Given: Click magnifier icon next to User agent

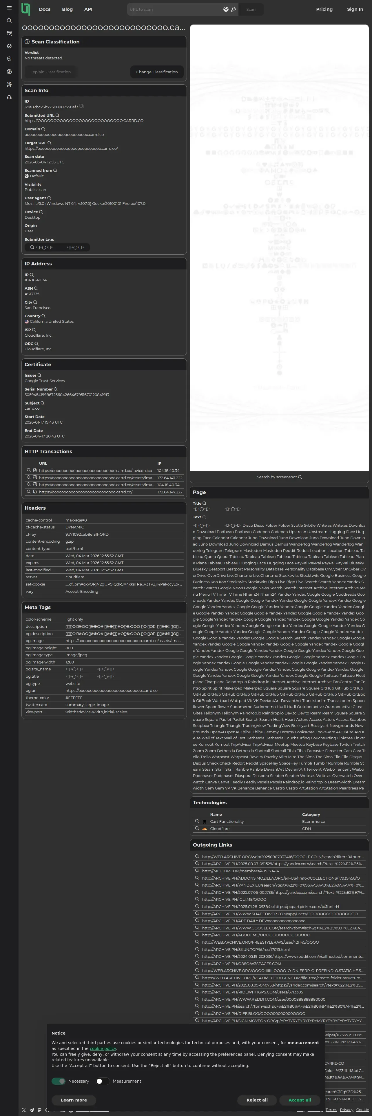Looking at the screenshot, I should tap(49, 198).
